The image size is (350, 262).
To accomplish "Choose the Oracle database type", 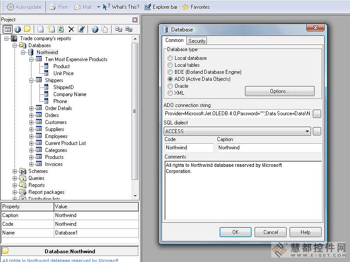I will [170, 86].
